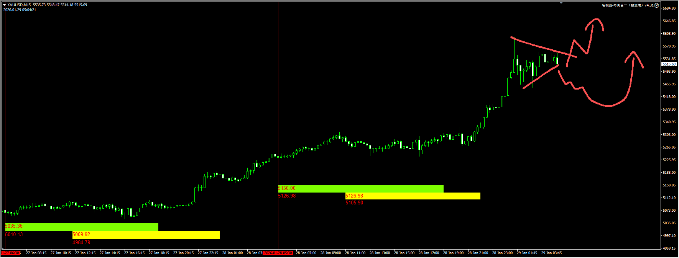Open the one-click trading triangle by XAUUSD

5,5
